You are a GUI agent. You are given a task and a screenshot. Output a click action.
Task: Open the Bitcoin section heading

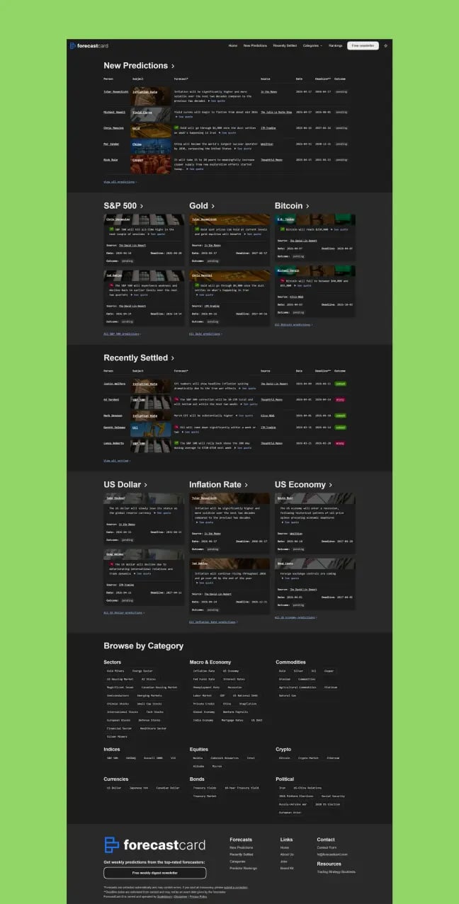(x=292, y=206)
